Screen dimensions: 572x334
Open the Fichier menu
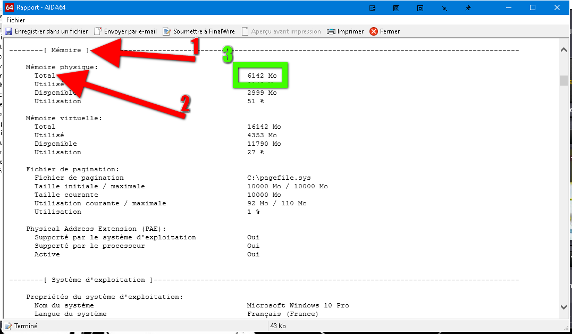tap(15, 20)
